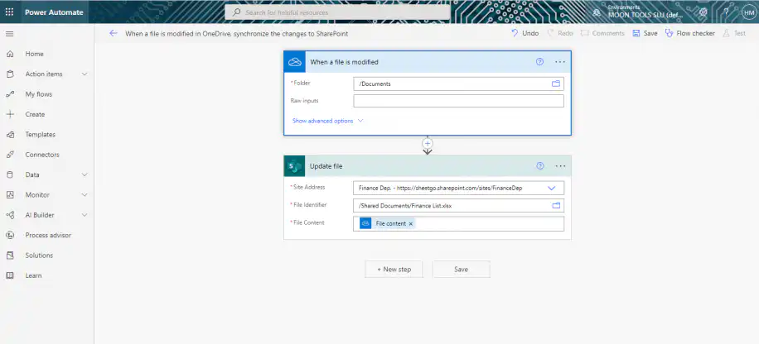The image size is (759, 344).
Task: Open the app launcher waffle icon
Action: click(x=10, y=12)
